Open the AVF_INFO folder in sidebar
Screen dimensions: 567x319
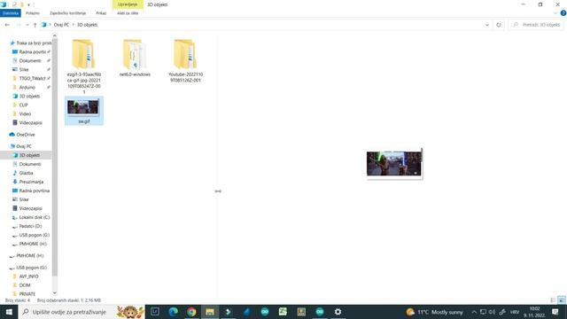28,276
